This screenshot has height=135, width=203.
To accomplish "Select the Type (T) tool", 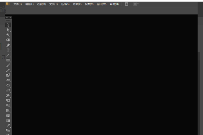I will coord(8,50).
